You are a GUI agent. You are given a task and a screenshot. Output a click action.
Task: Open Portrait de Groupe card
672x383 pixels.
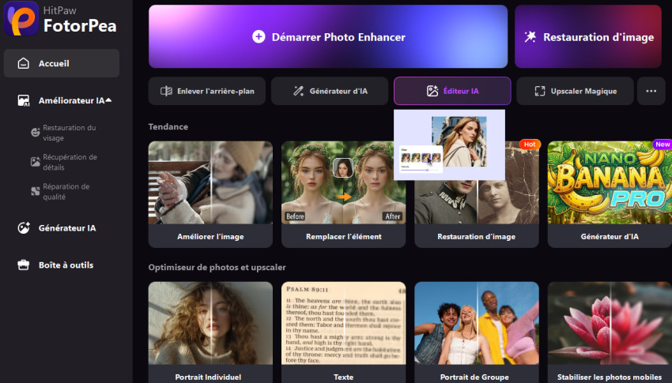(477, 332)
